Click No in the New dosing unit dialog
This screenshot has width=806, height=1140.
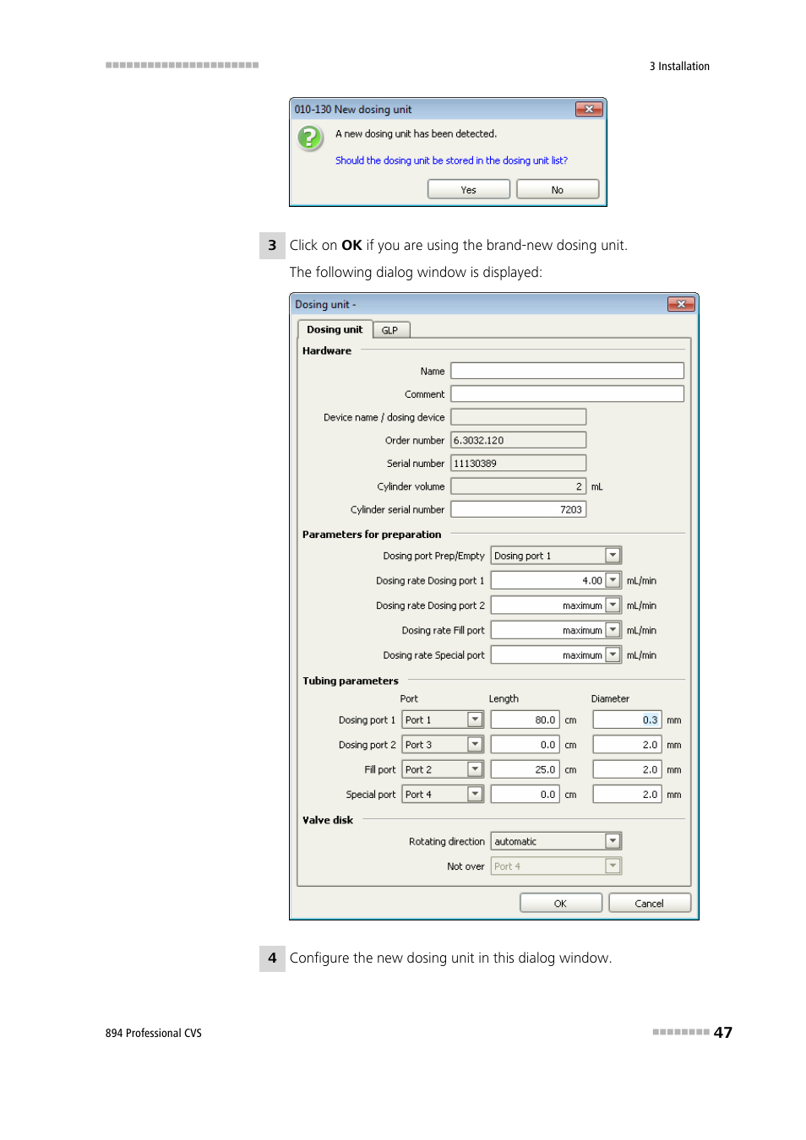pyautogui.click(x=557, y=190)
